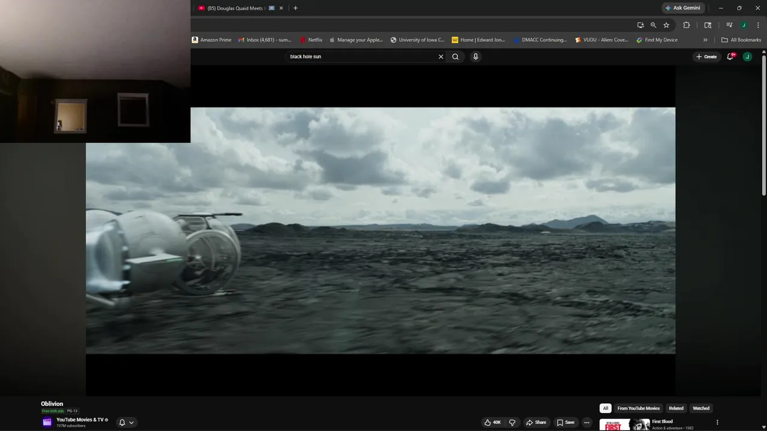Open the media control icon in toolbar
The image size is (767, 431).
pos(729,25)
